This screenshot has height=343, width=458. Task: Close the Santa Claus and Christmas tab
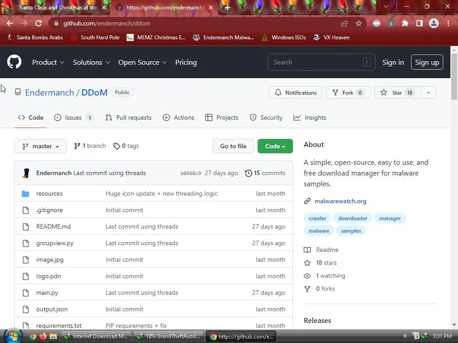pyautogui.click(x=104, y=8)
